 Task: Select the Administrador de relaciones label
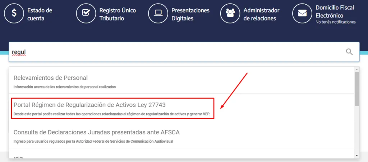point(262,14)
